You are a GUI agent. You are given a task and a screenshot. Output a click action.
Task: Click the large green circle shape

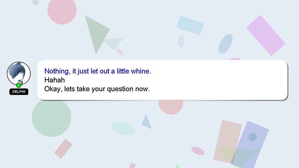51,118
